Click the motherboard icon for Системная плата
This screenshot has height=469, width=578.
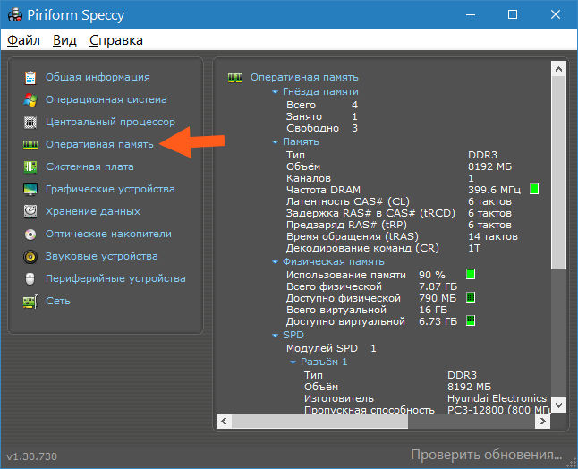click(x=30, y=167)
